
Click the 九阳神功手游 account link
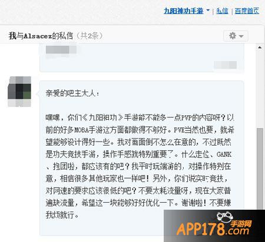183,11
